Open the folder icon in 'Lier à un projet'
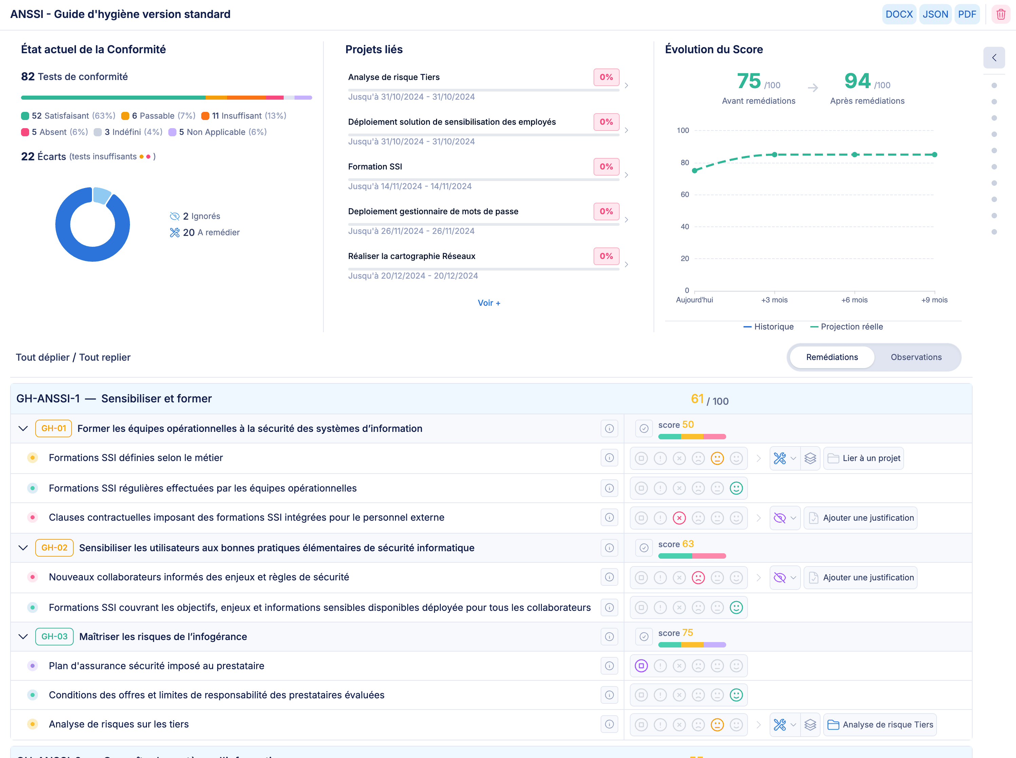 coord(834,458)
